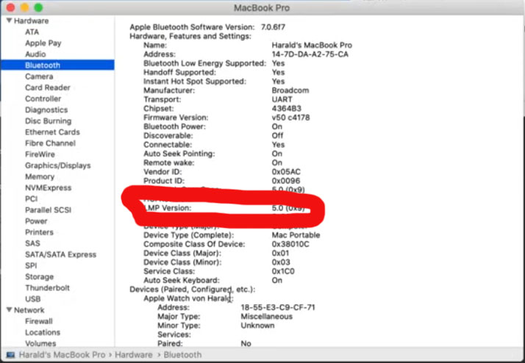Open the Audio hardware entry
Image resolution: width=525 pixels, height=363 pixels.
[x=35, y=54]
